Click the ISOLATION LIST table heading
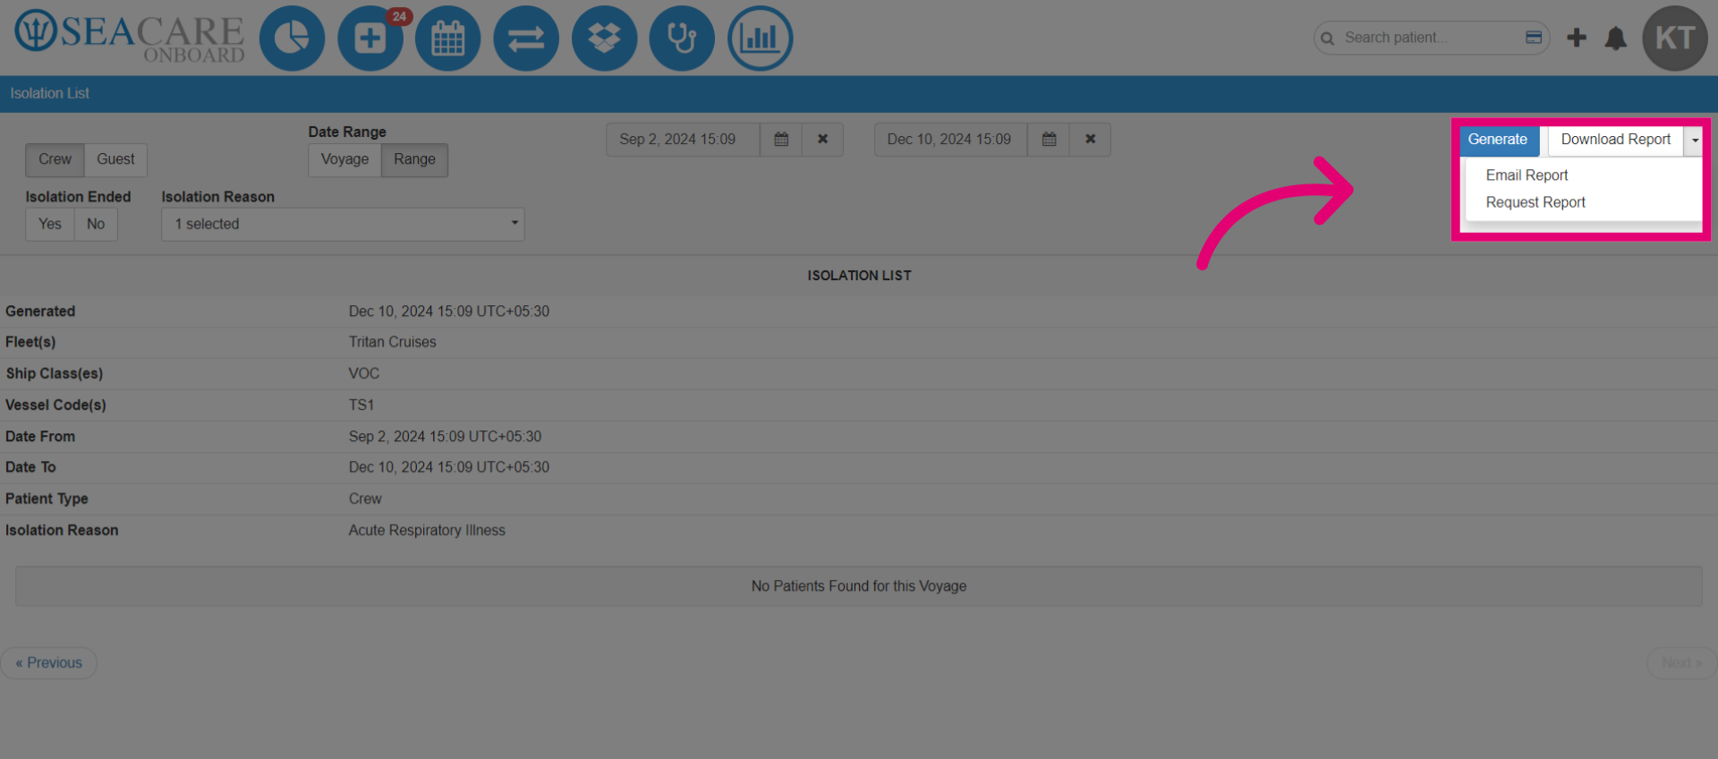The height and width of the screenshot is (759, 1718). coord(859,276)
